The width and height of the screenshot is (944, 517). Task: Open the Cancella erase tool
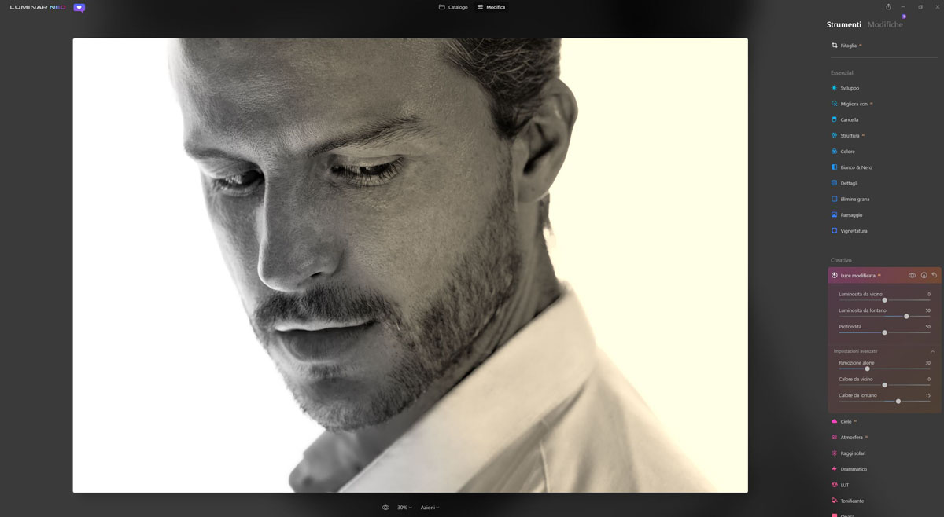[849, 120]
